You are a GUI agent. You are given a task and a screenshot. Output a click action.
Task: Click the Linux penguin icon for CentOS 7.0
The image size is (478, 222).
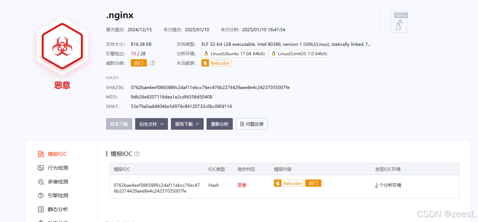[274, 53]
